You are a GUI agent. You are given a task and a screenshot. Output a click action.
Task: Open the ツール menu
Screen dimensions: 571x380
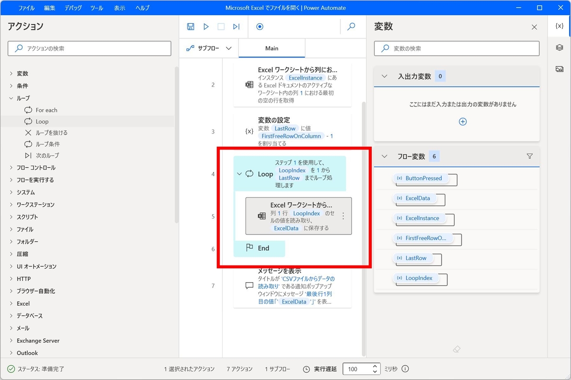point(97,8)
